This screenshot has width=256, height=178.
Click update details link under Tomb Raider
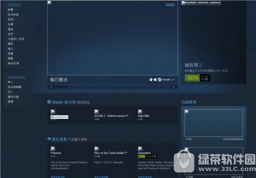(x=101, y=177)
